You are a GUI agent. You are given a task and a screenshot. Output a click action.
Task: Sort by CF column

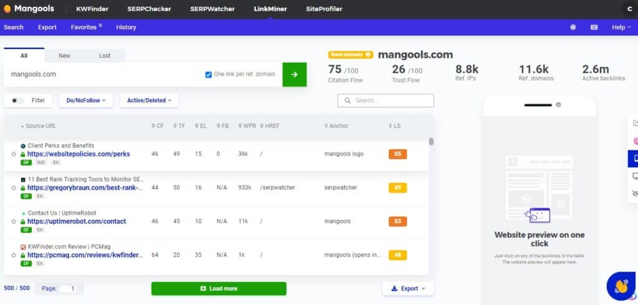158,125
